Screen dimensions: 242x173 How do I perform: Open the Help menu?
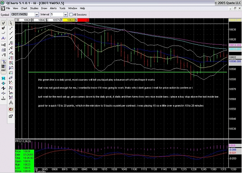click(x=82, y=8)
